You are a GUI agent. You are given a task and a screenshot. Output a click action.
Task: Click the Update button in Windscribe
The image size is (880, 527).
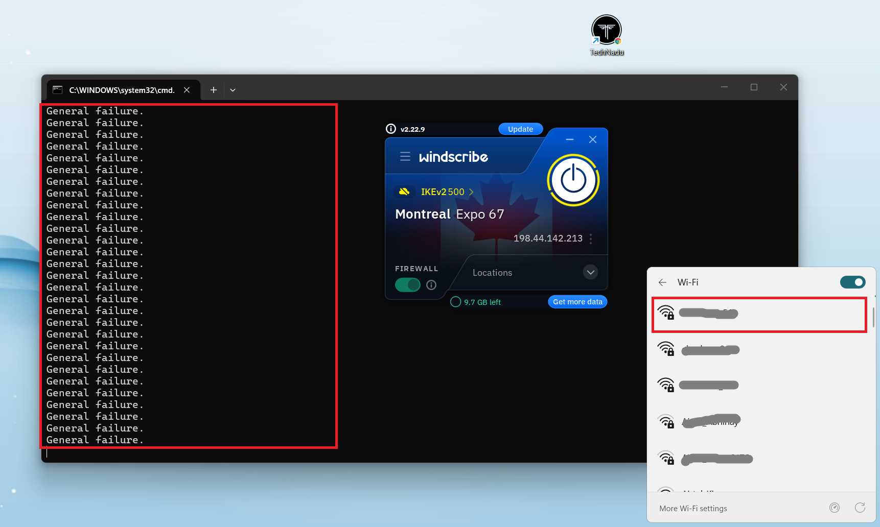[x=520, y=129]
